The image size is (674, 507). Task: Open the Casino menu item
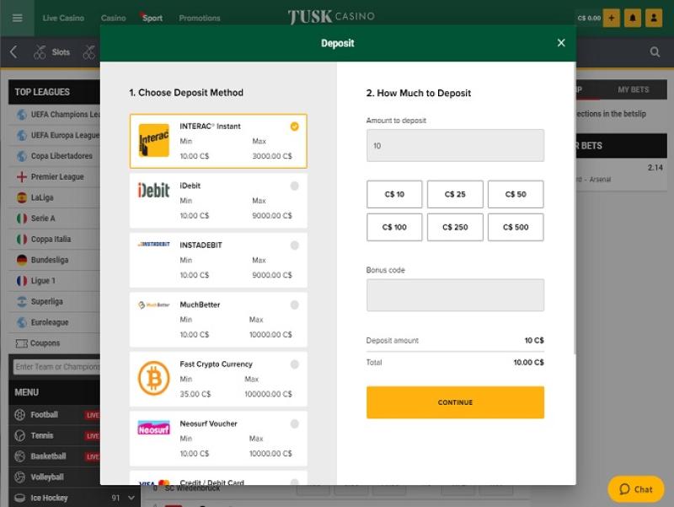pos(114,18)
